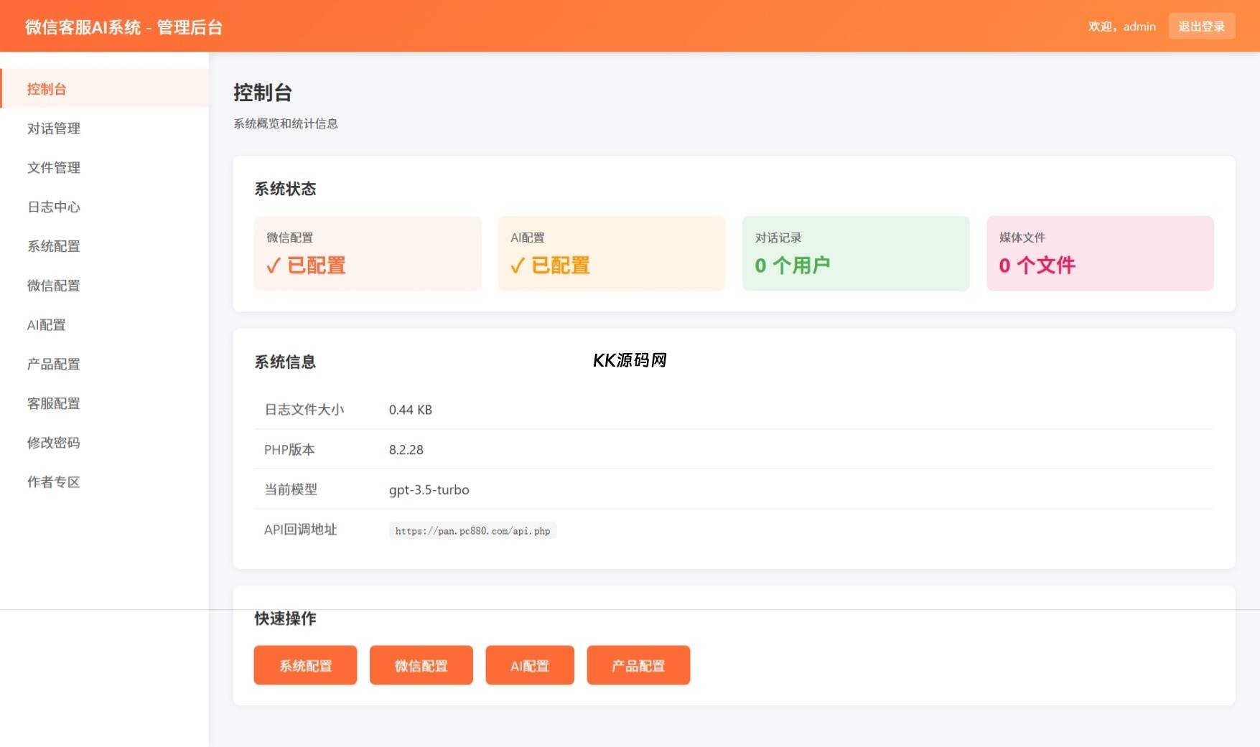Open 客服配置 customer service settings
This screenshot has height=747, width=1260.
pos(53,403)
